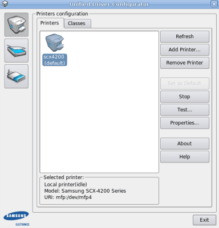Open the Scanners configuration sidebar icon
The image size is (219, 228).
point(17,51)
